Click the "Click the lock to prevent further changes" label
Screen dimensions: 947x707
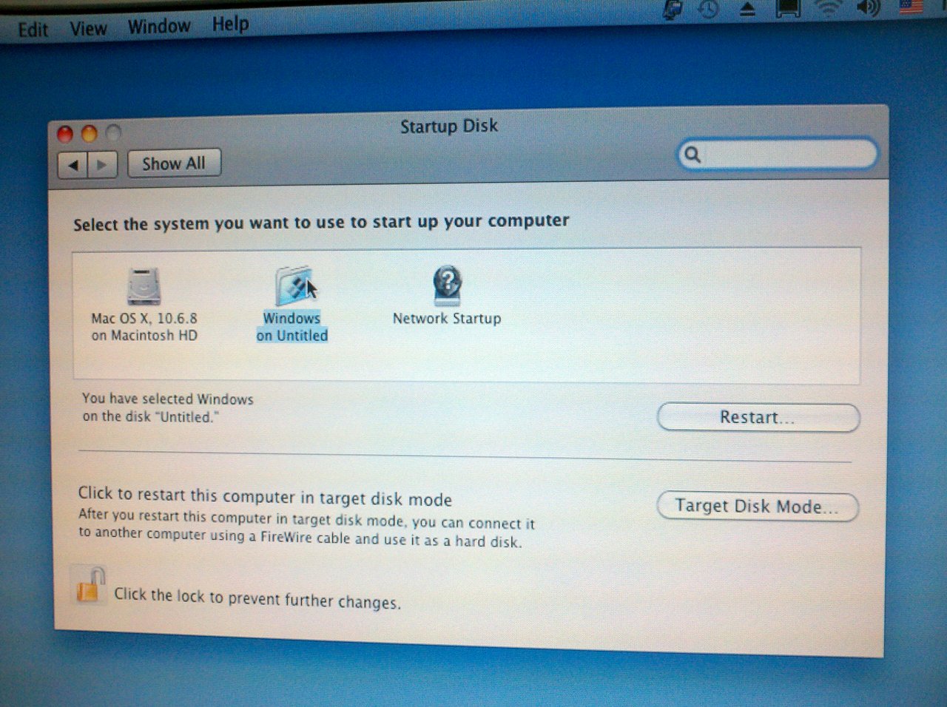[257, 598]
